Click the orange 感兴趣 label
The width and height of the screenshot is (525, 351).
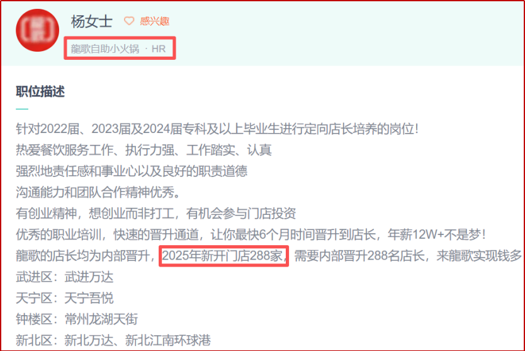[155, 21]
